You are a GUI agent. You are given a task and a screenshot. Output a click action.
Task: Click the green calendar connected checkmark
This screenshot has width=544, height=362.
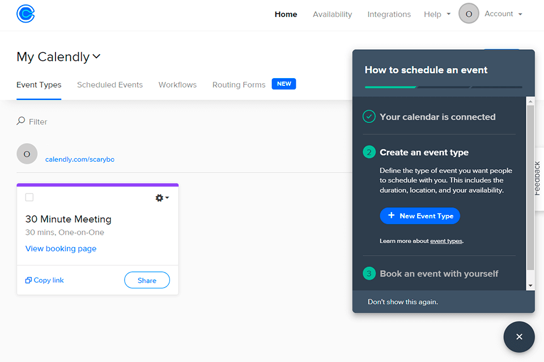click(x=369, y=117)
